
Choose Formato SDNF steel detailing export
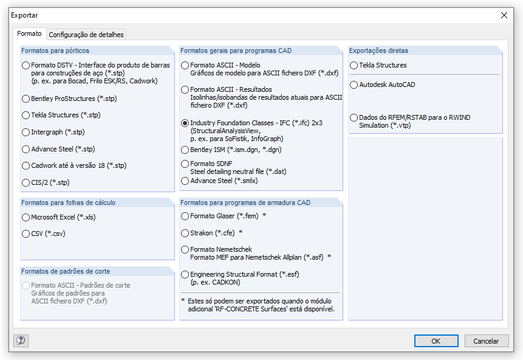coord(185,163)
